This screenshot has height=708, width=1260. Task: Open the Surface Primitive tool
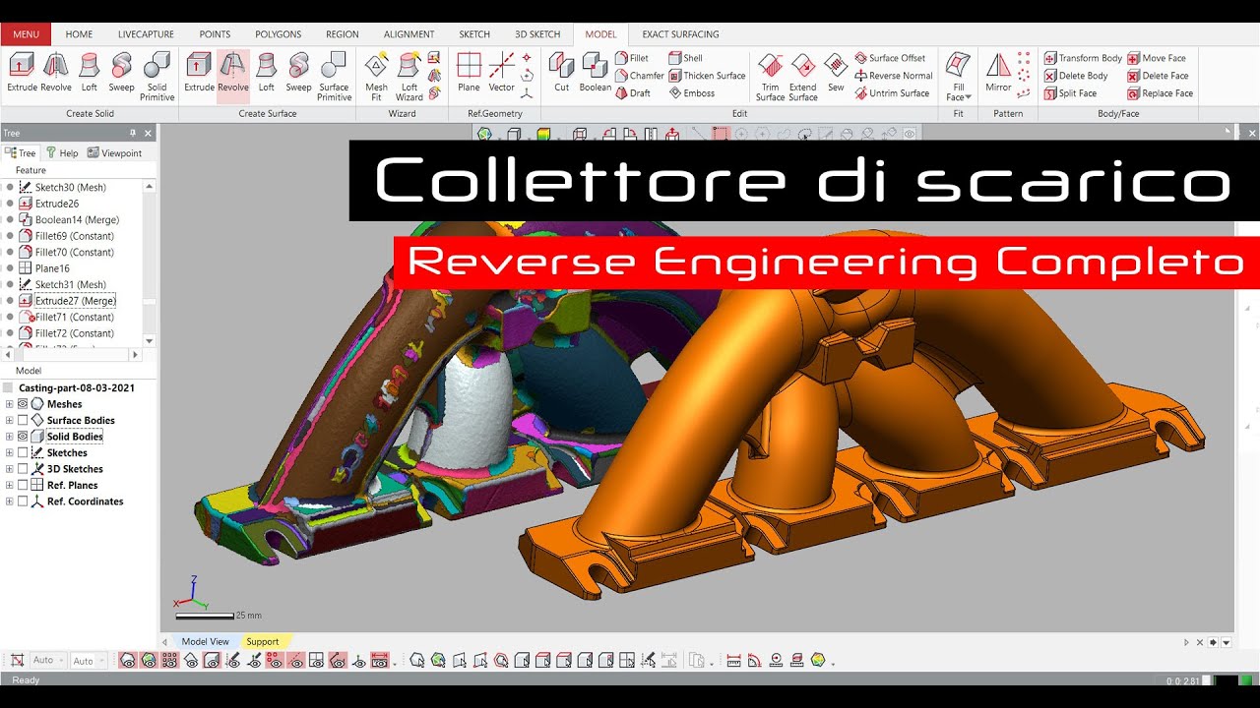pos(334,78)
